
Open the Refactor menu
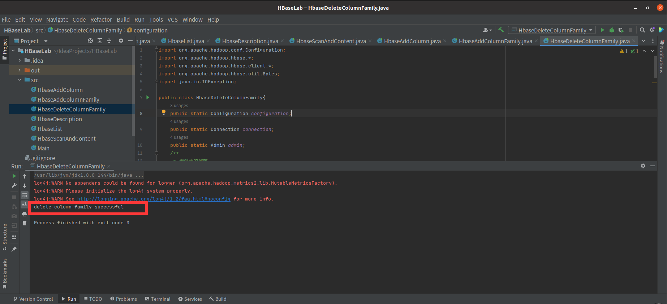[x=101, y=19]
